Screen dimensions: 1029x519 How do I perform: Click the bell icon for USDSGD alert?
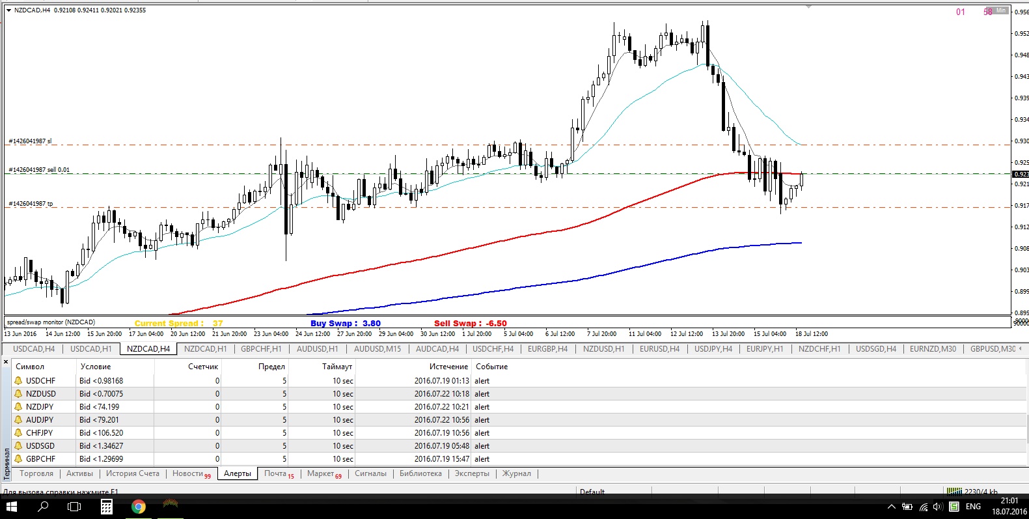(18, 446)
